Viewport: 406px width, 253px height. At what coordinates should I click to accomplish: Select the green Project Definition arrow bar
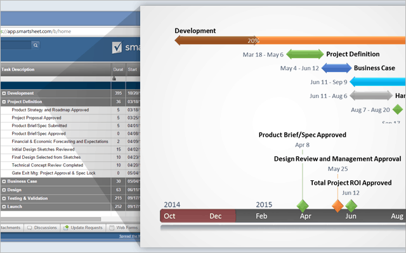pos(305,54)
